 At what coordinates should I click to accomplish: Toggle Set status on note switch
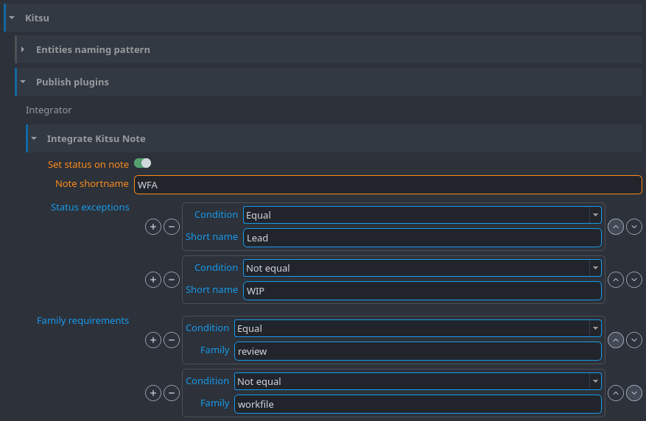143,163
